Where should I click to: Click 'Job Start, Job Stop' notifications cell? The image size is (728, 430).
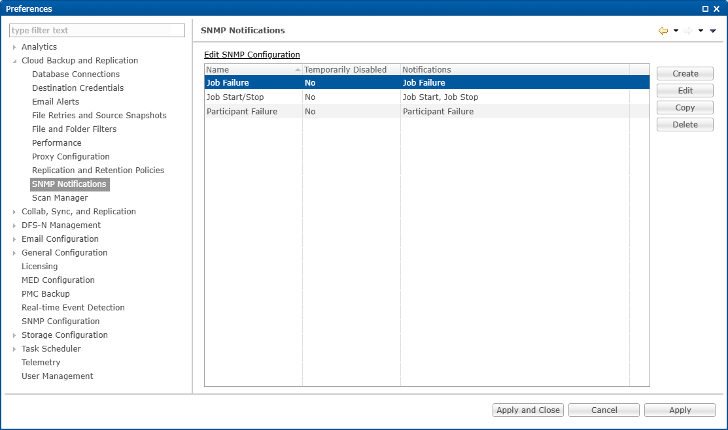440,97
